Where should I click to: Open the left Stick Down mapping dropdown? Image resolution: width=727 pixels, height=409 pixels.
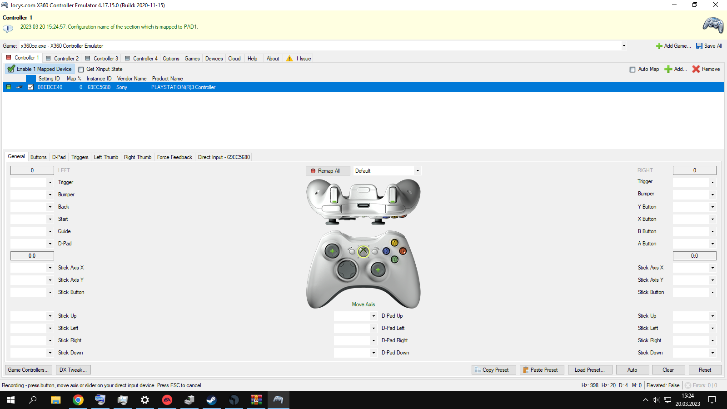(x=50, y=353)
